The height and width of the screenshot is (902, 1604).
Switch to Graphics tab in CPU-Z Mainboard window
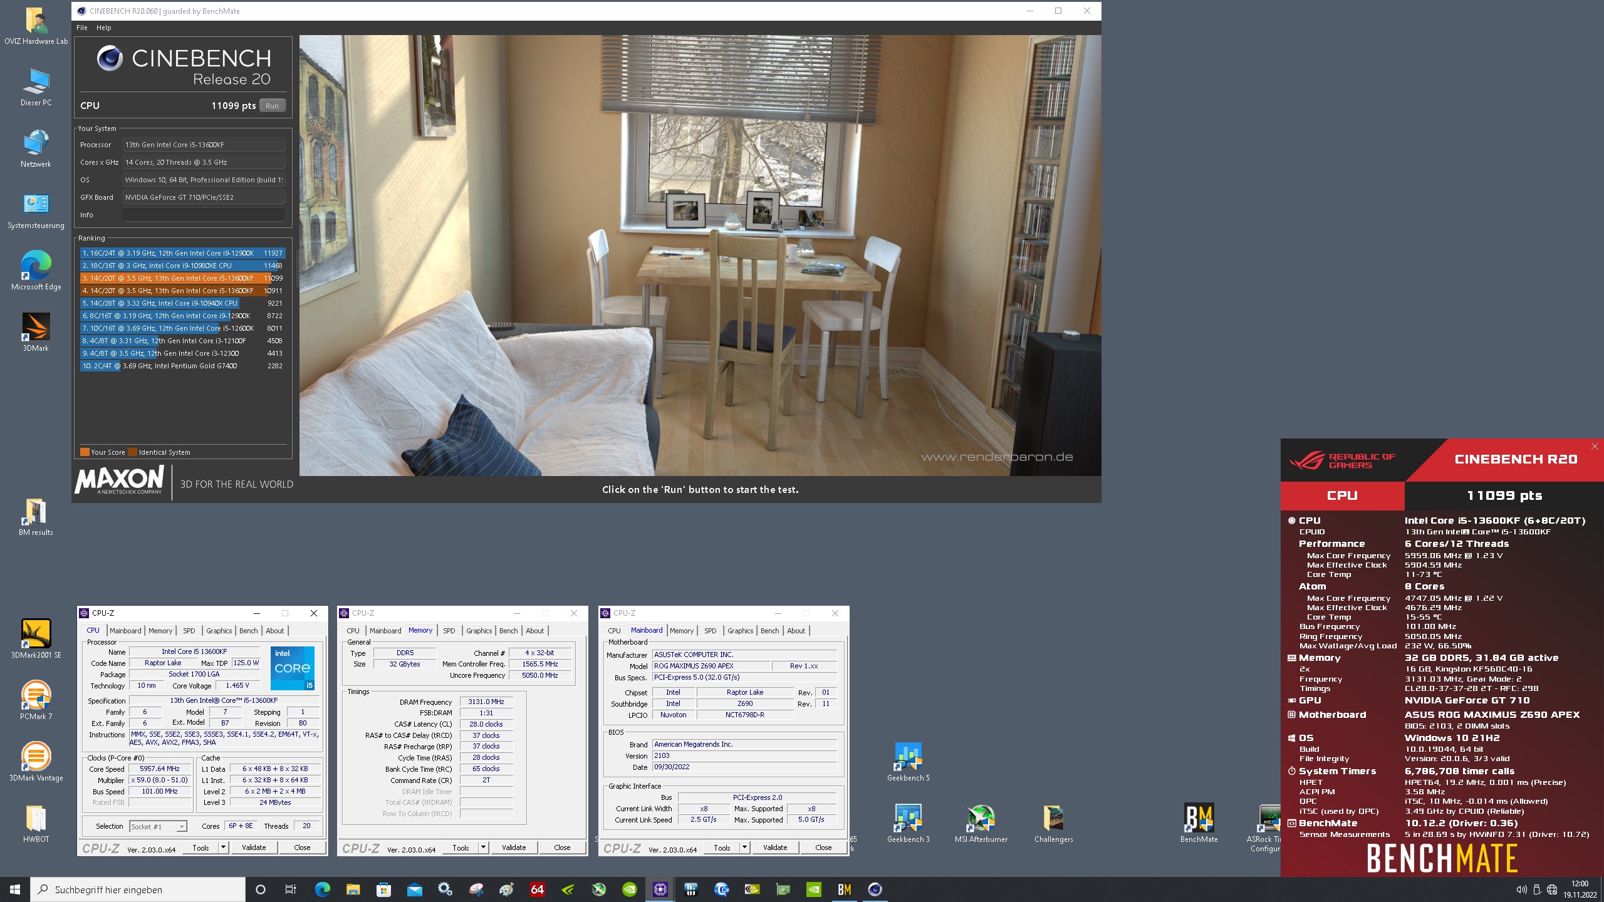pyautogui.click(x=741, y=631)
